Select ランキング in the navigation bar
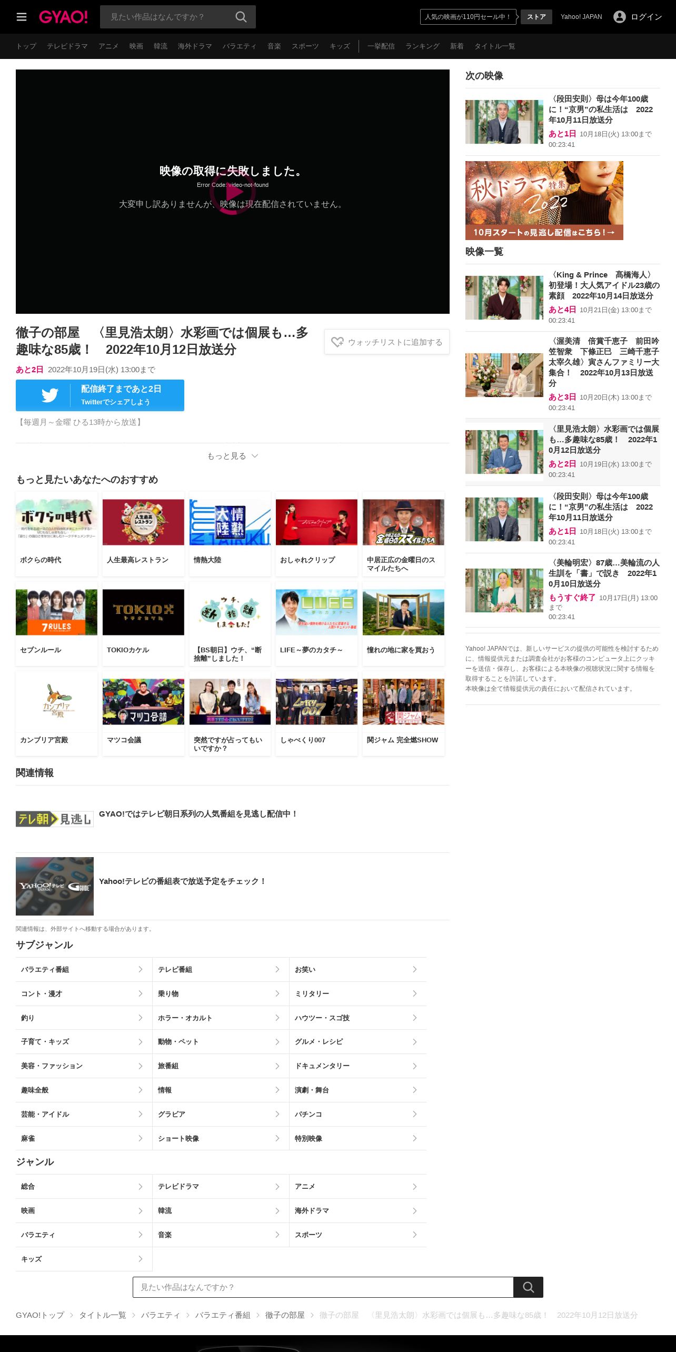676x1352 pixels. tap(422, 46)
